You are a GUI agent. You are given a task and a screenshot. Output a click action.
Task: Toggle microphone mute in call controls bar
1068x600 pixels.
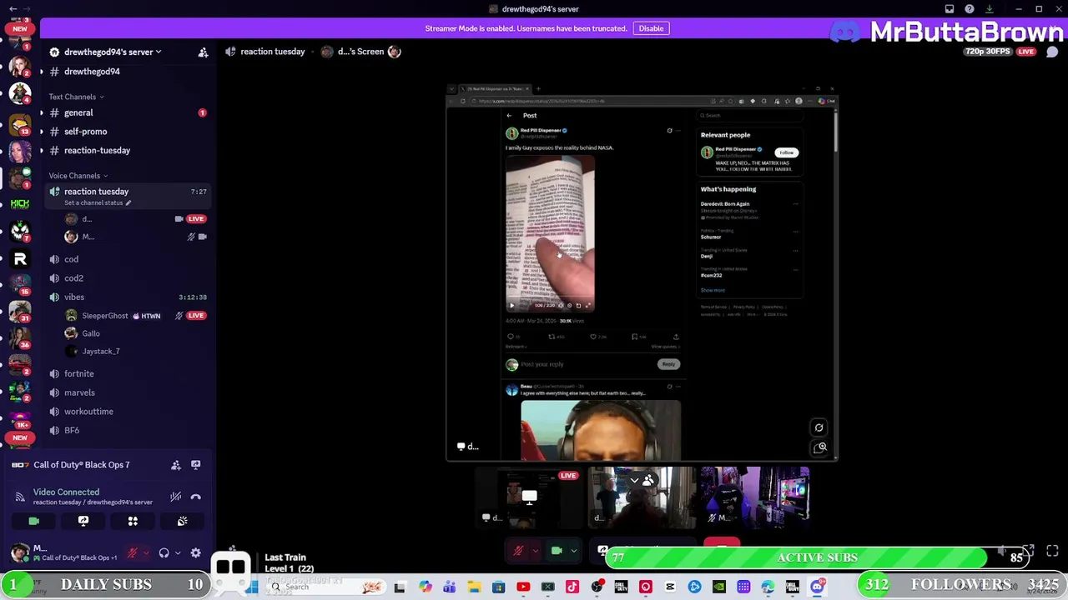click(x=518, y=551)
